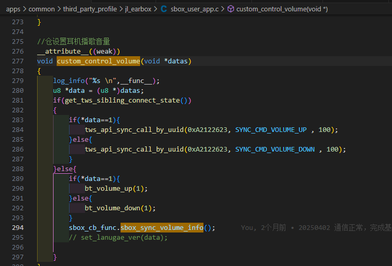
Task: Click the '*data' variable on line 280
Action: click(75, 91)
